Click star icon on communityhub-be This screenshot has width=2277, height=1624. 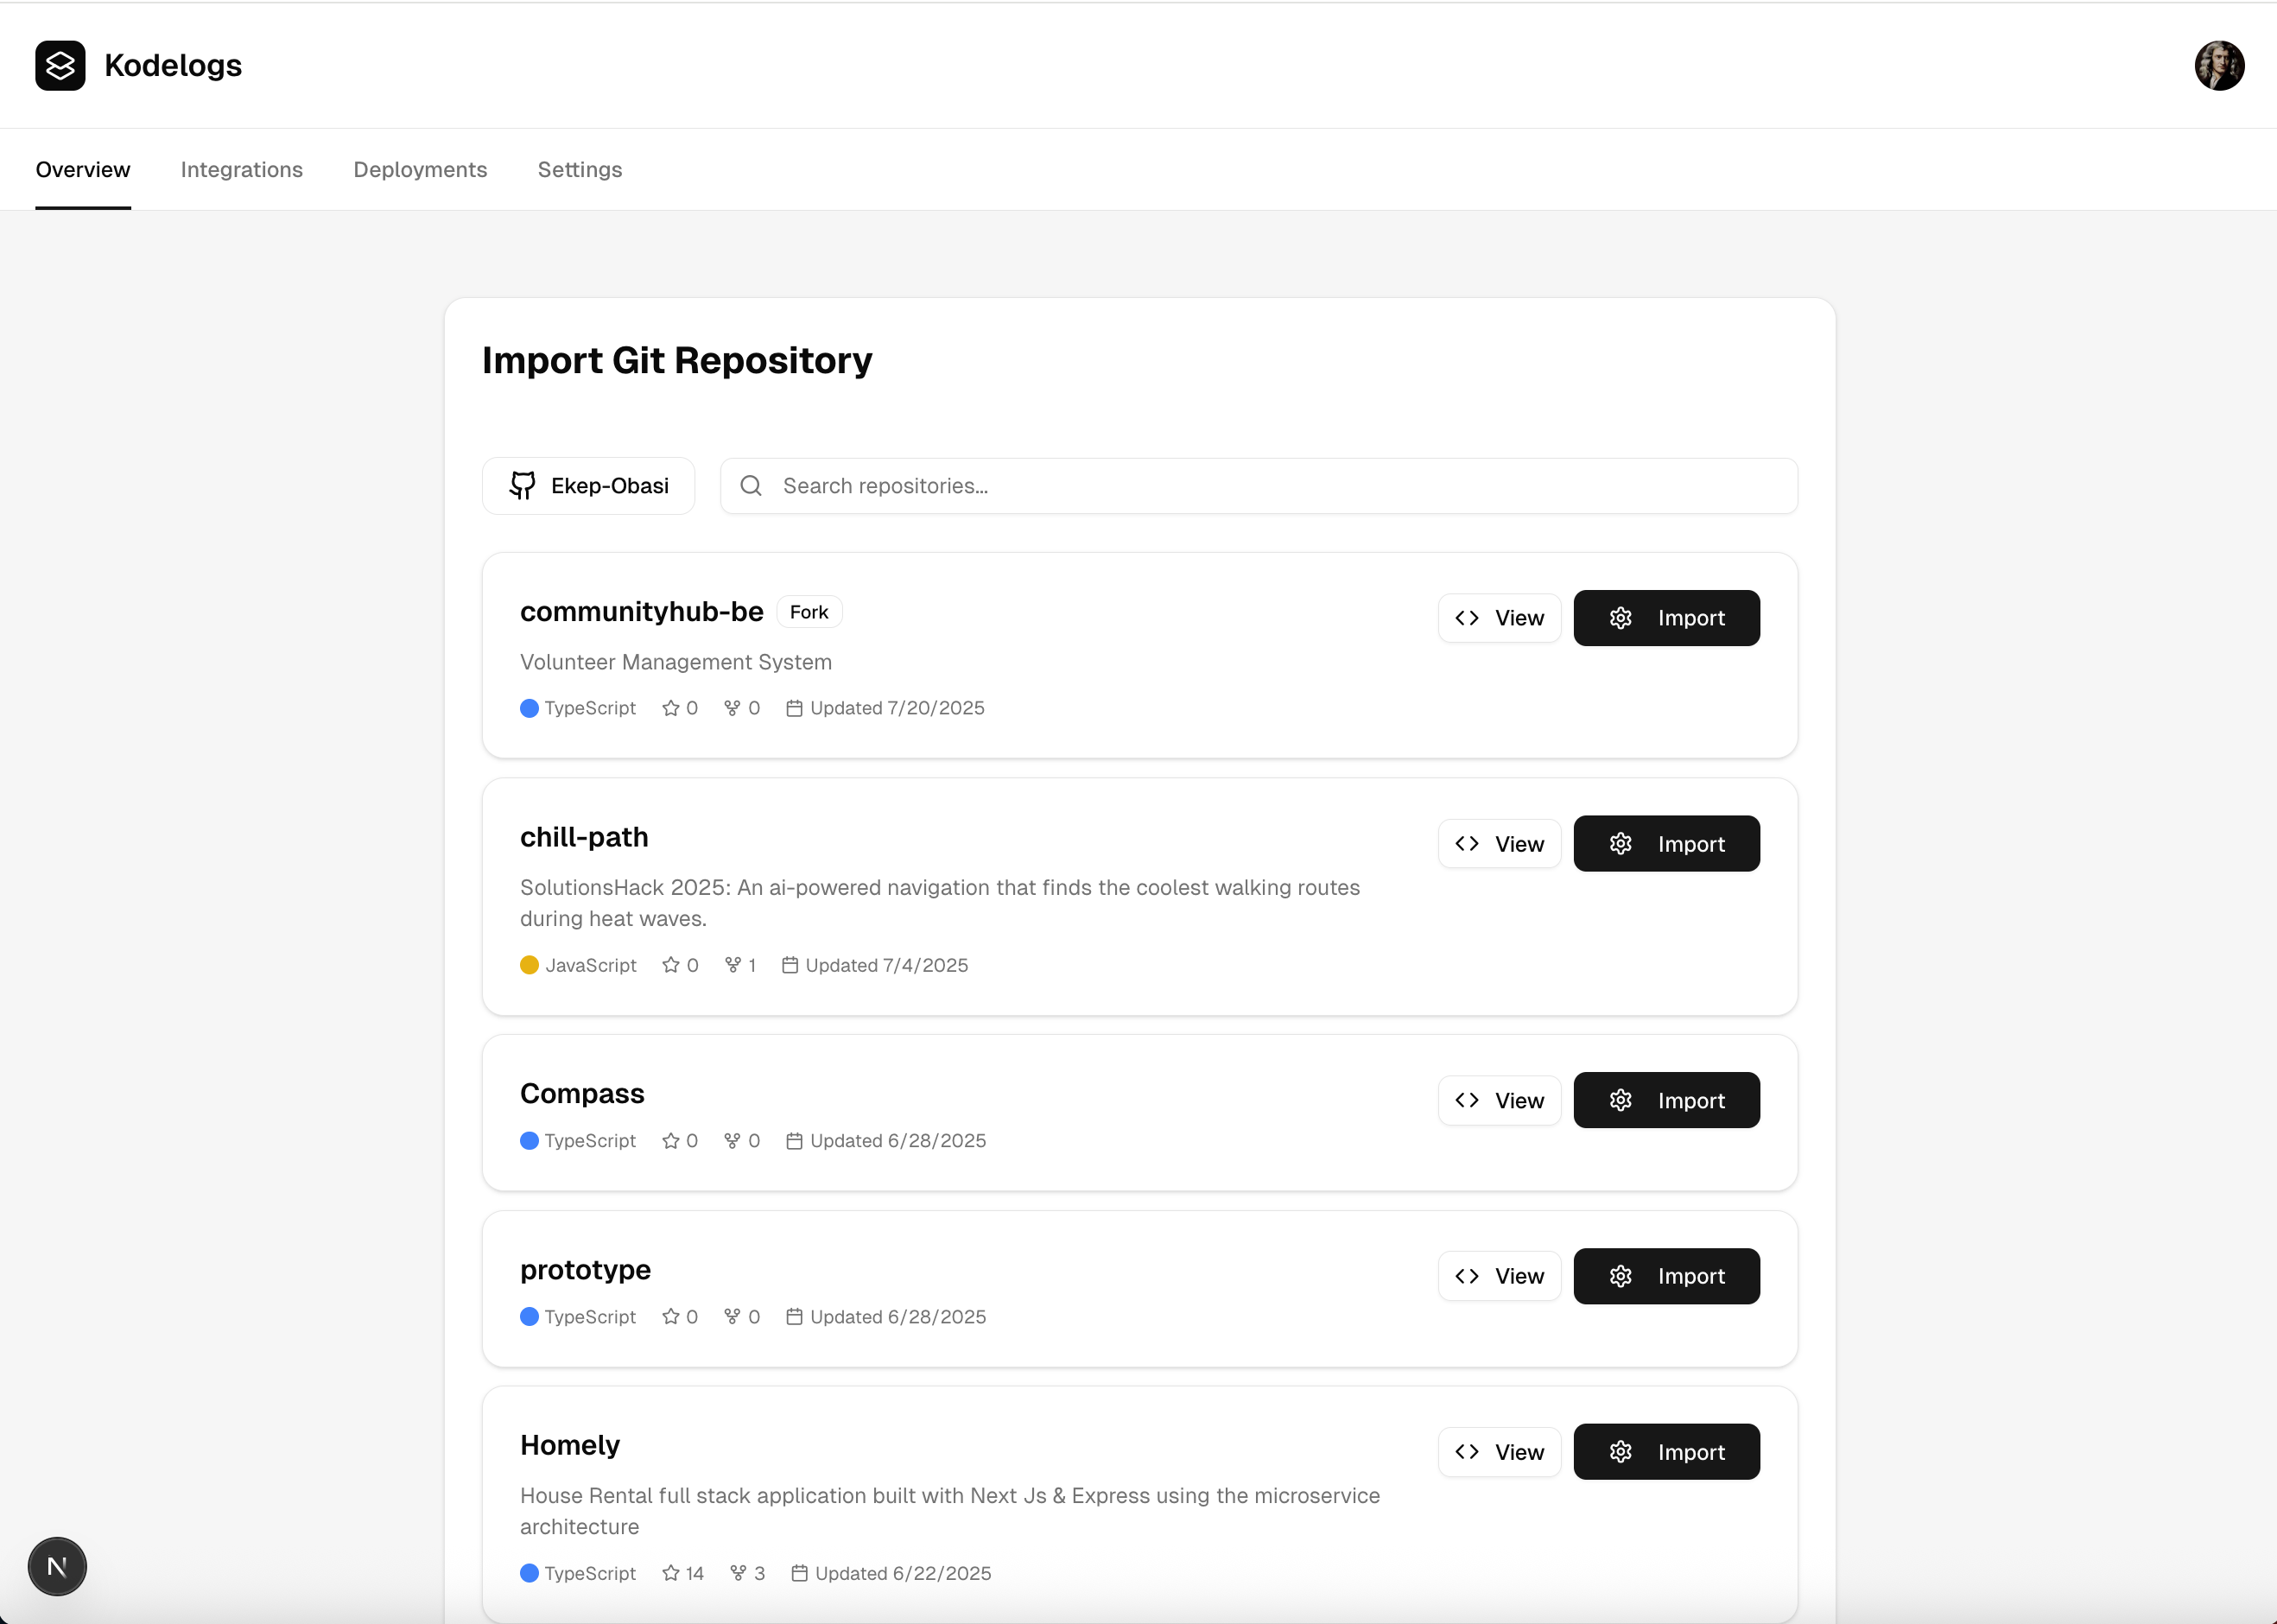(671, 708)
